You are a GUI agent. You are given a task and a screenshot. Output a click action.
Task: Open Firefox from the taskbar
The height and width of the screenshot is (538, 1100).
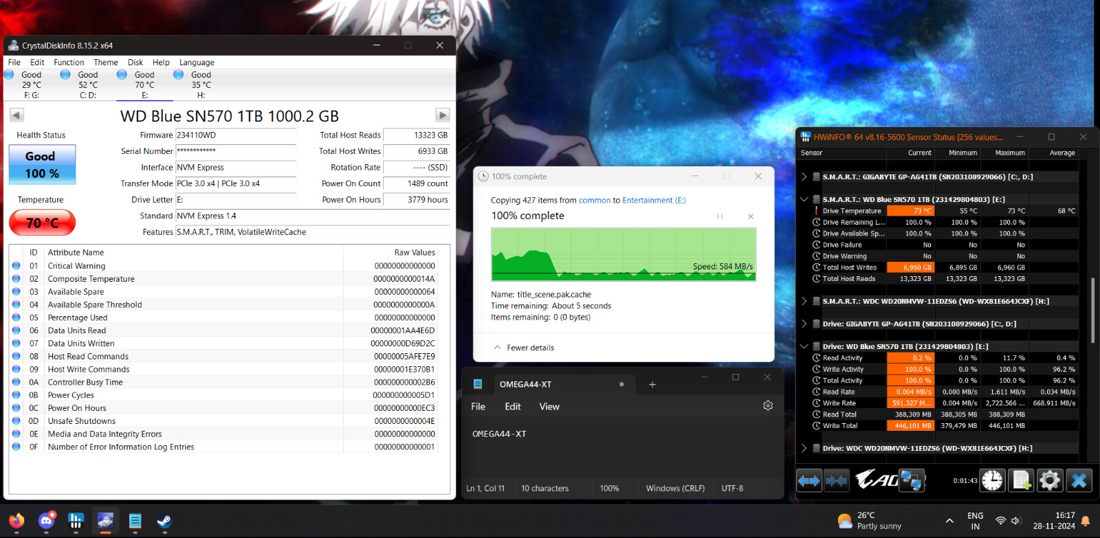[x=16, y=522]
